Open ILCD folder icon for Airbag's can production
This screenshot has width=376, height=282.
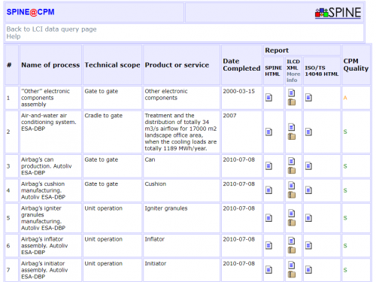(292, 171)
